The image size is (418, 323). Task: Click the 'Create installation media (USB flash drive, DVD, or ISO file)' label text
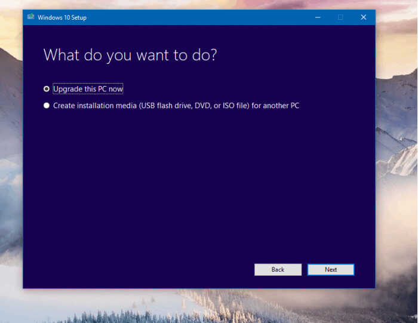tap(151, 106)
